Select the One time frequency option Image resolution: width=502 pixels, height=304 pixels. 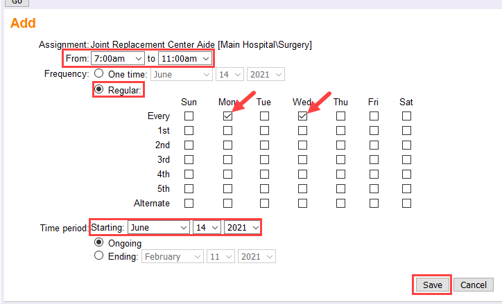(x=99, y=74)
